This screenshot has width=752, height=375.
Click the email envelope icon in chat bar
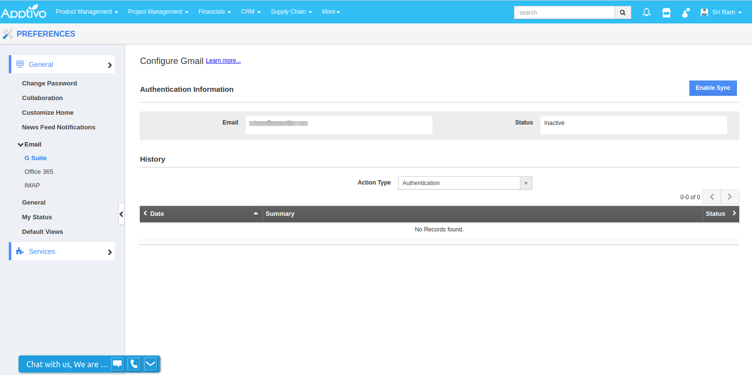click(x=150, y=364)
